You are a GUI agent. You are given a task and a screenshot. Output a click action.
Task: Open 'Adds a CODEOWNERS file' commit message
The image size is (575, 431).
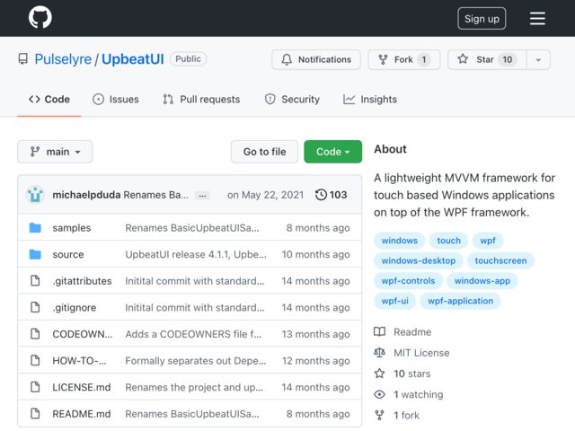193,334
